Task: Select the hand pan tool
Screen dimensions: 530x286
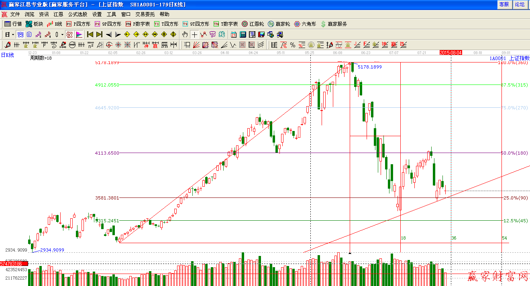Action: coord(185,34)
